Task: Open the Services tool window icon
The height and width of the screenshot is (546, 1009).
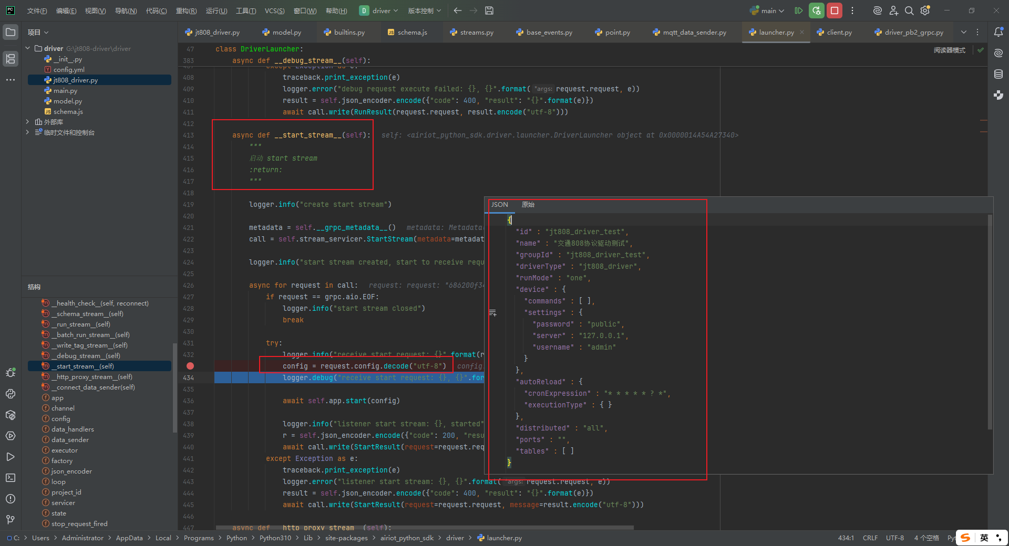Action: [11, 436]
